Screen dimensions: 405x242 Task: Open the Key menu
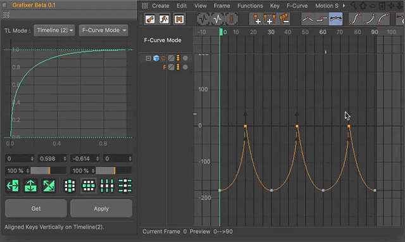(x=275, y=6)
